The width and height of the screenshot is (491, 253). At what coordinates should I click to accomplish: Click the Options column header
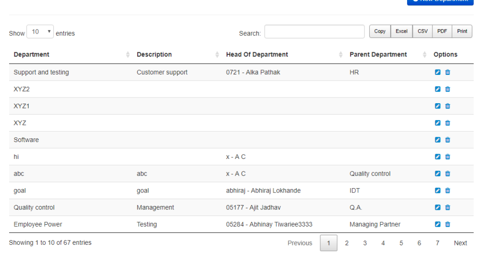point(445,55)
